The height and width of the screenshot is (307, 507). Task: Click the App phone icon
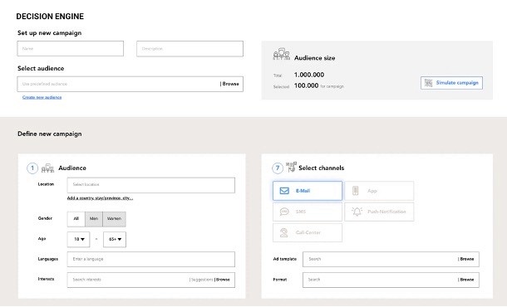click(356, 191)
